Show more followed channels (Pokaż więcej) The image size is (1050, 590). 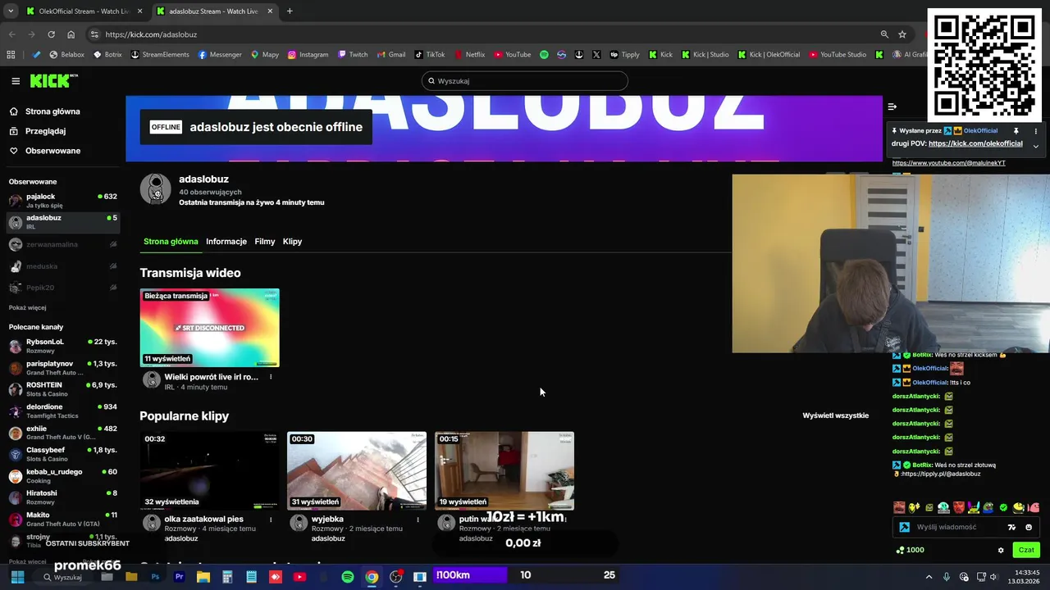coord(27,307)
